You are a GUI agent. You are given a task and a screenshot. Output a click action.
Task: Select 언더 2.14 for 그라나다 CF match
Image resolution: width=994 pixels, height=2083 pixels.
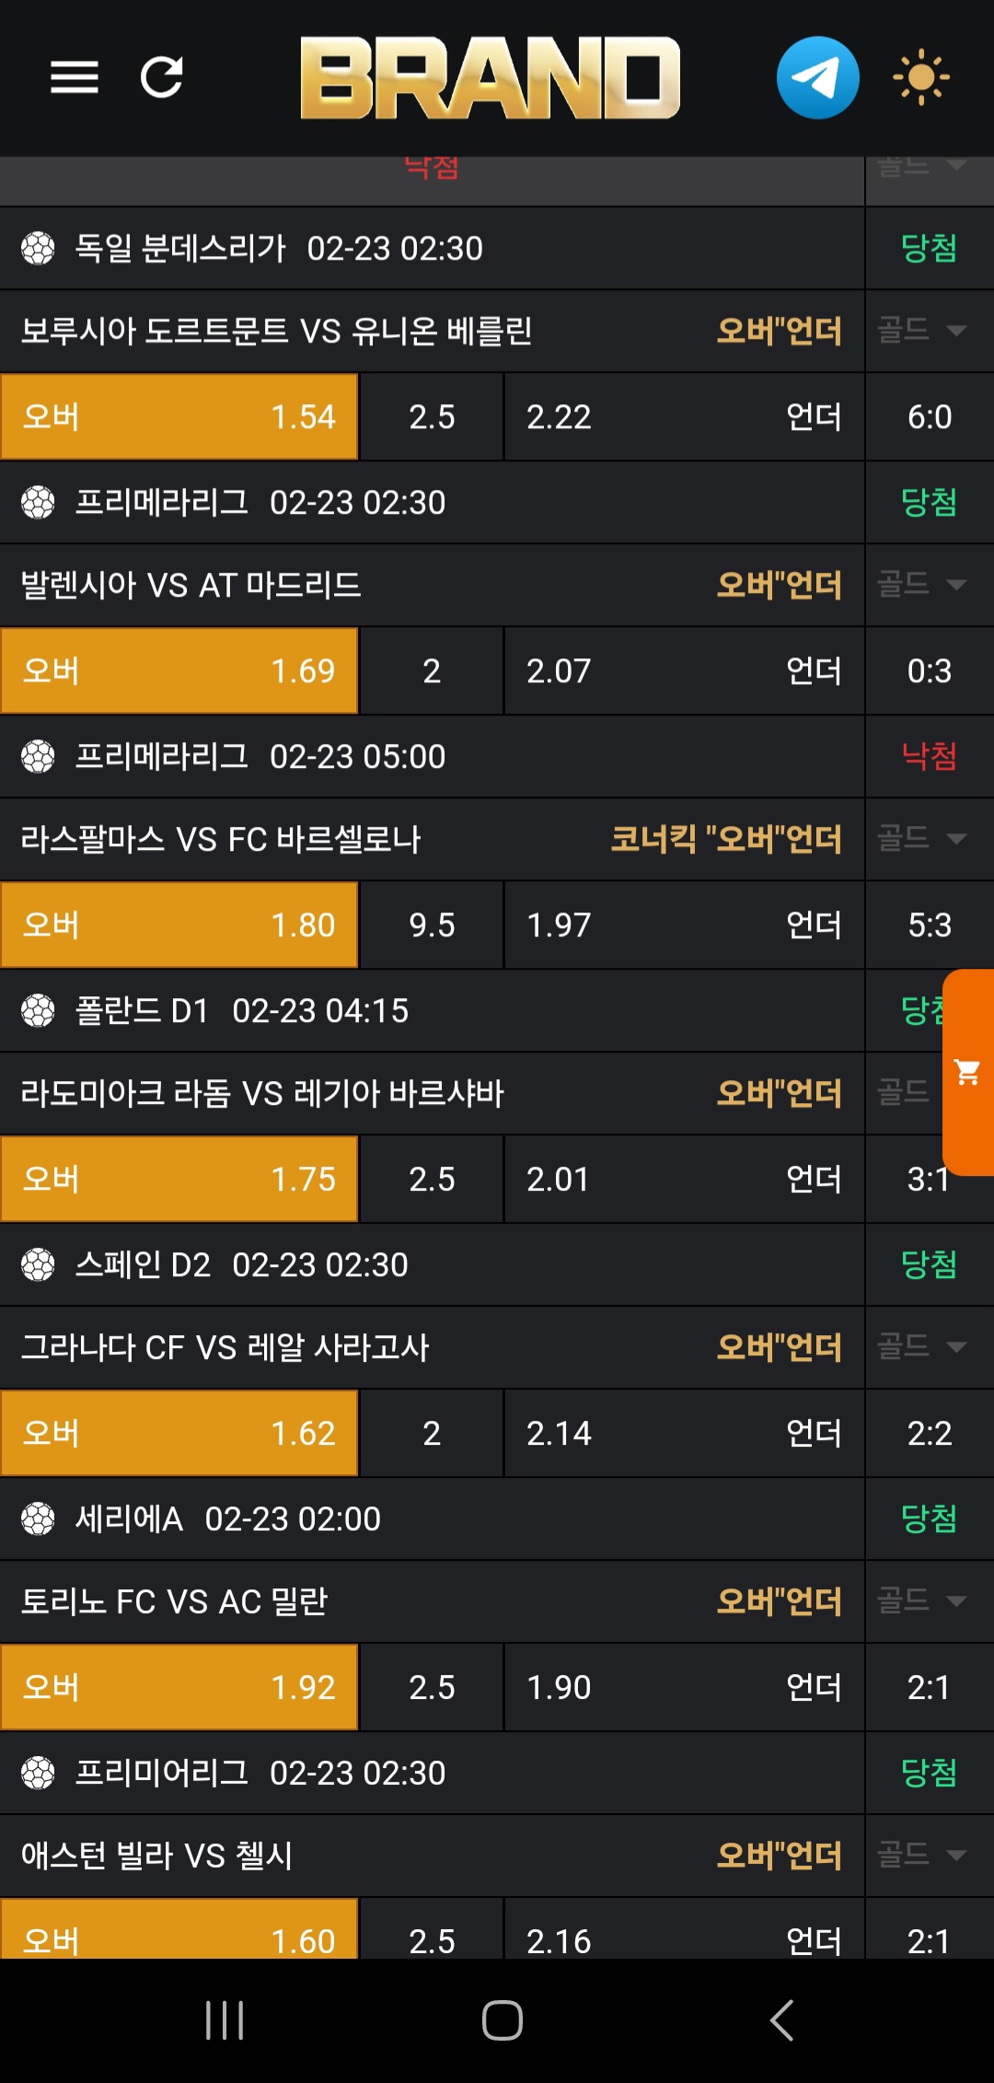684,1434
